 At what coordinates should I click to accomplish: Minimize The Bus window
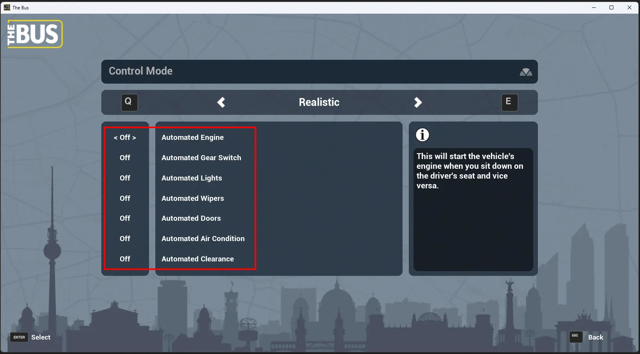[594, 7]
